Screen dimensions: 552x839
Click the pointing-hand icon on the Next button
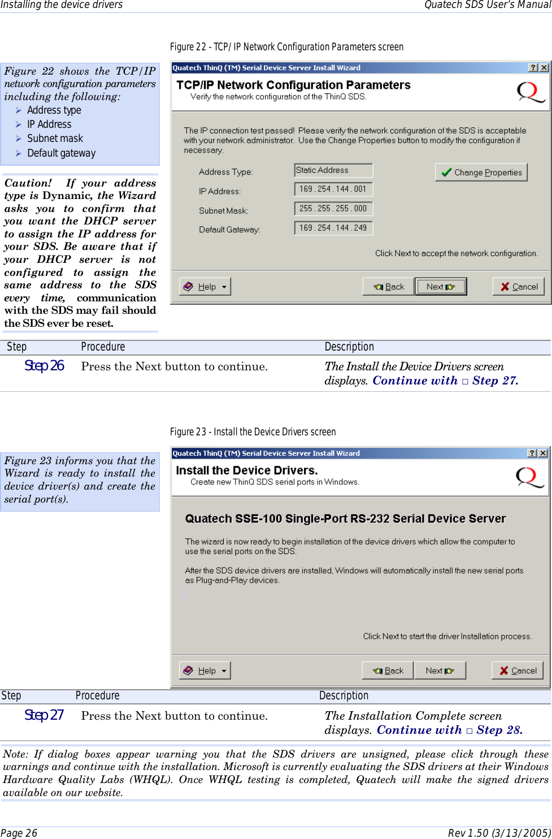pos(450,286)
